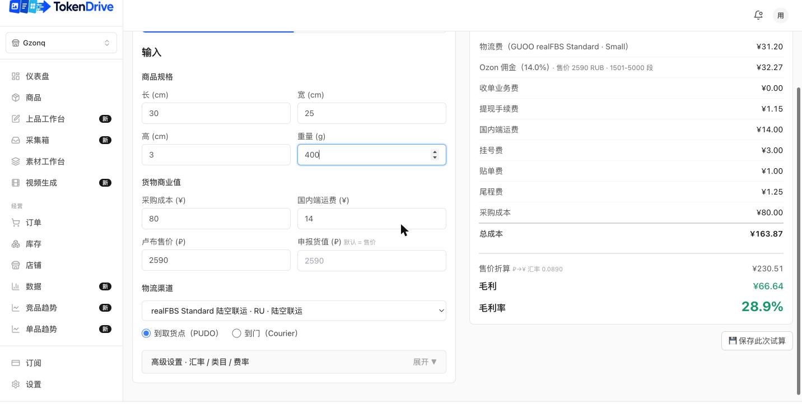This screenshot has height=412, width=802.
Task: Open the user avatar menu
Action: [781, 15]
